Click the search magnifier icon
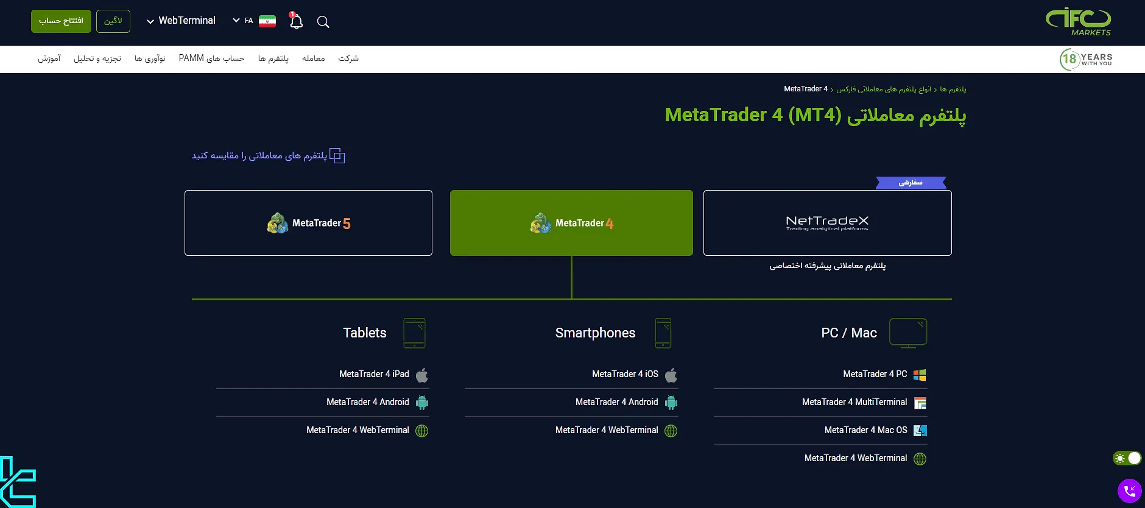This screenshot has height=508, width=1145. pos(323,22)
